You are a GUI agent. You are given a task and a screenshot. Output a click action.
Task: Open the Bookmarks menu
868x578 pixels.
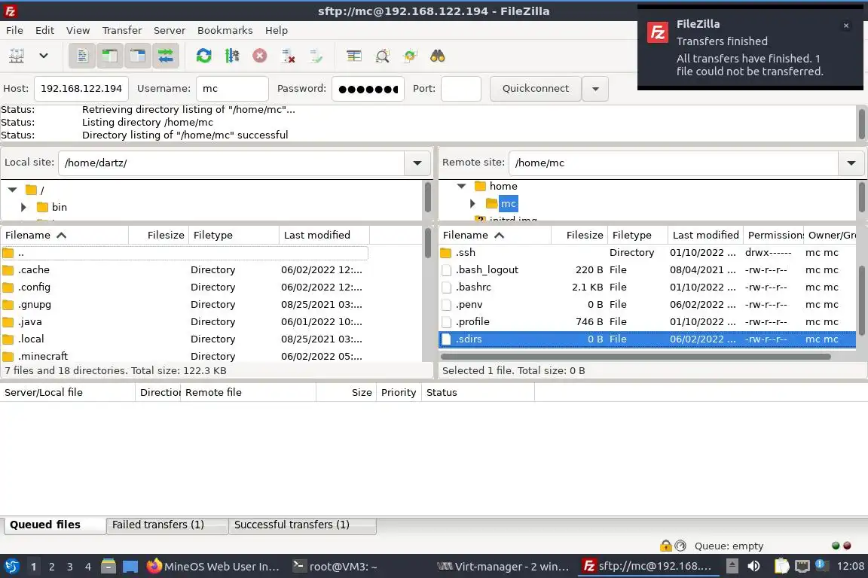pyautogui.click(x=225, y=30)
